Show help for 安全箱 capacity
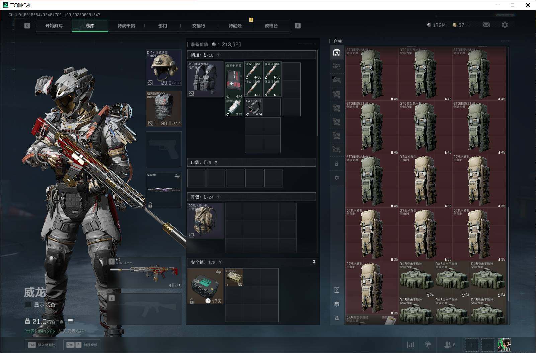The width and height of the screenshot is (536, 353). coord(220,262)
